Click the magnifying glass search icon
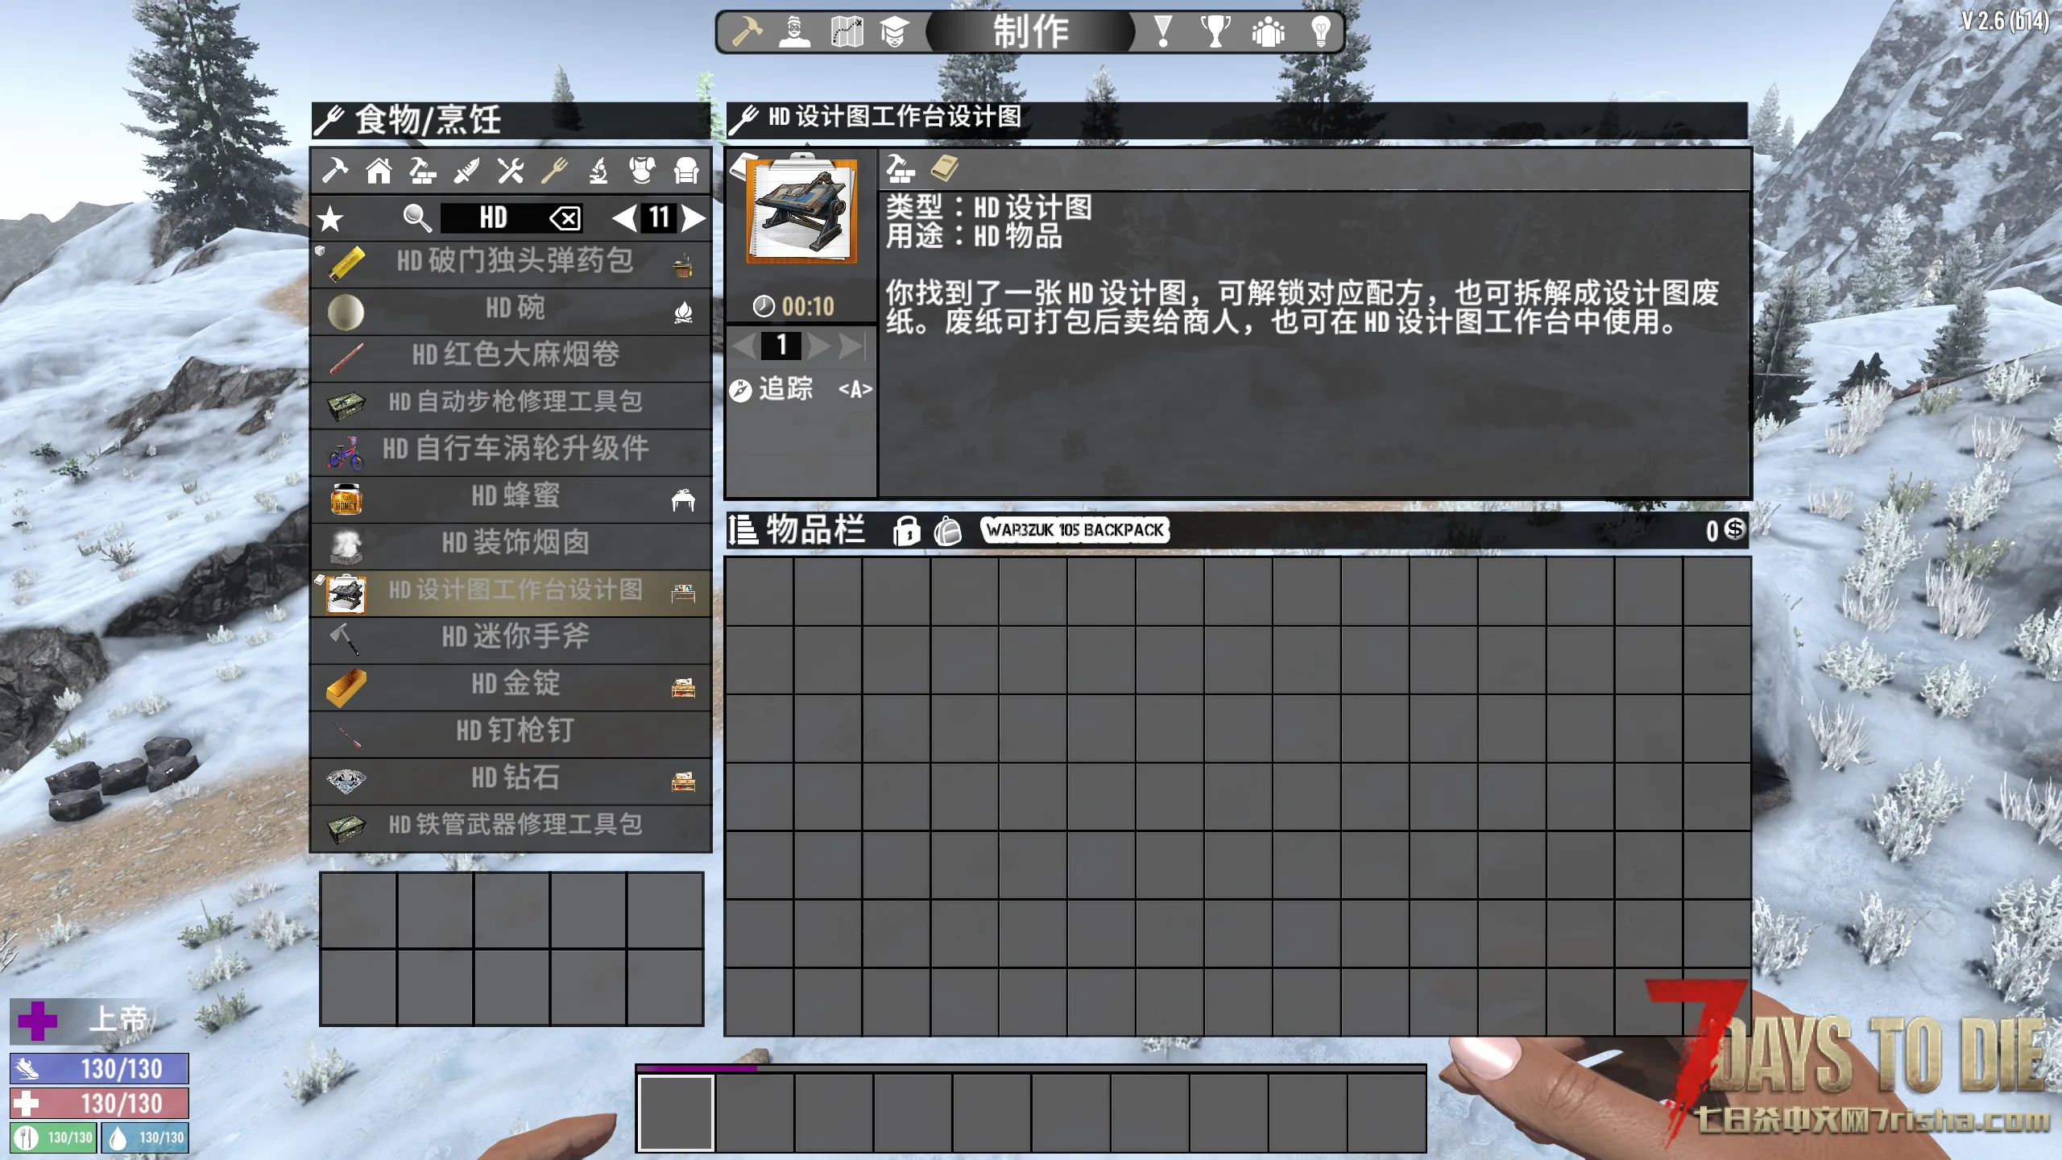2062x1160 pixels. tap(417, 217)
